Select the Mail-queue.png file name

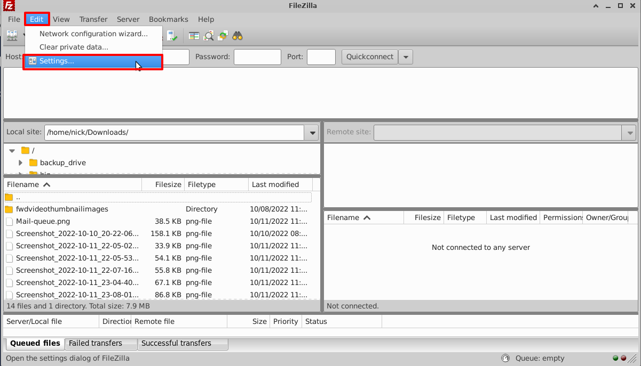click(43, 222)
